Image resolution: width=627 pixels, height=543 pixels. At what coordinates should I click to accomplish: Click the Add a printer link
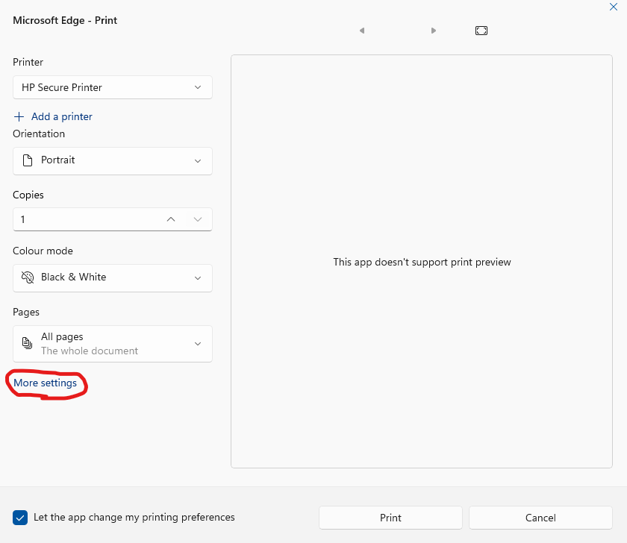click(61, 116)
